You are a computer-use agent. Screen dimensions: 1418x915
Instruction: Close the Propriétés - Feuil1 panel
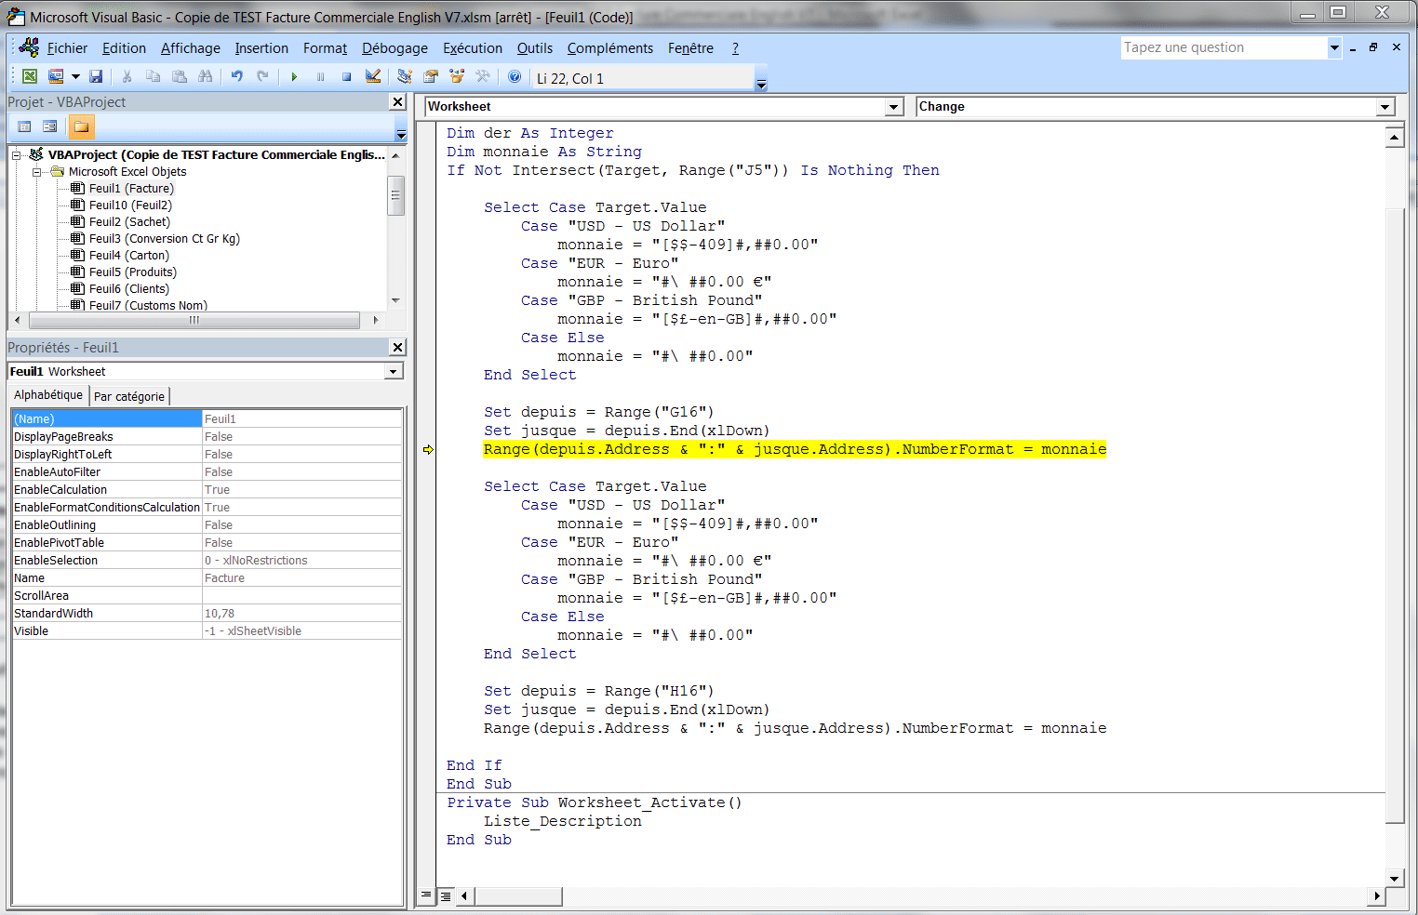click(397, 347)
